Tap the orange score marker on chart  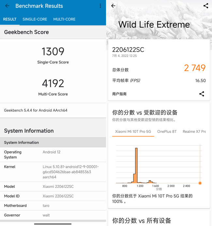point(200,183)
